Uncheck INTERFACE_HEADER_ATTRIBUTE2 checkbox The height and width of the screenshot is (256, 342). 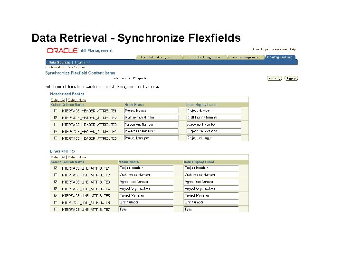pos(56,118)
